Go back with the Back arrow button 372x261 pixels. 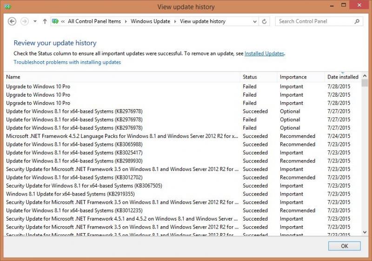(12, 21)
